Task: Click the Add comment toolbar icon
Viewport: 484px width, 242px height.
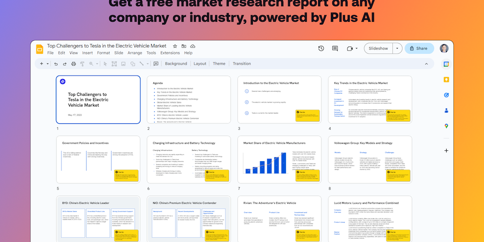Action: (x=156, y=64)
